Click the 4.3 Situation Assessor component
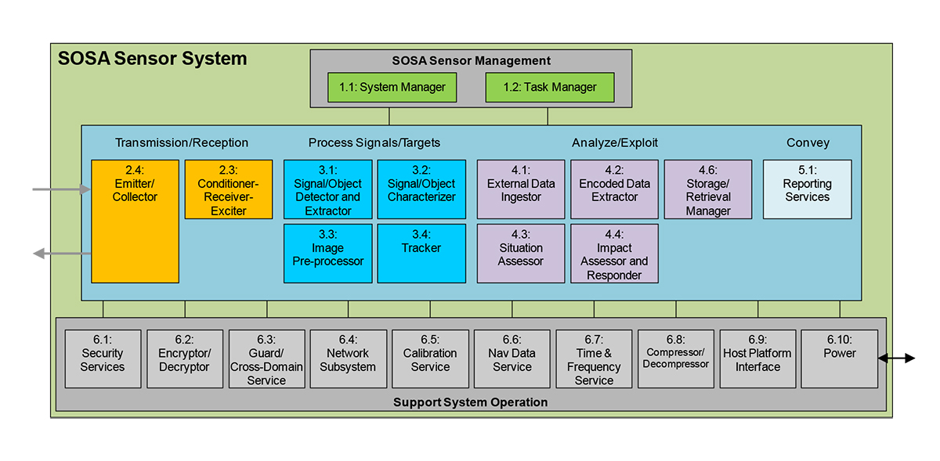The height and width of the screenshot is (461, 940). [520, 253]
